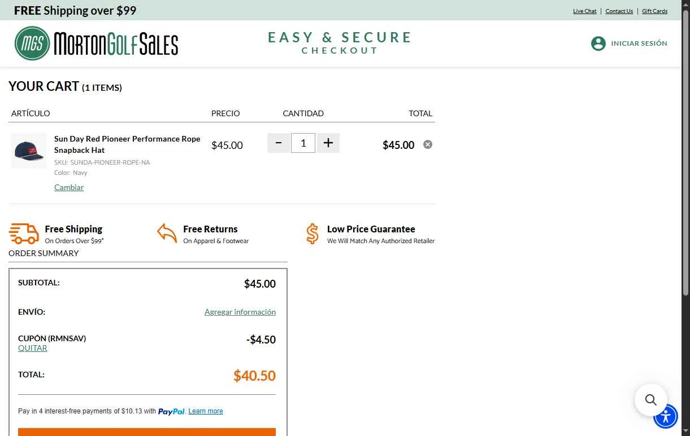Click the subtotal $45.00 amount

(x=260, y=284)
